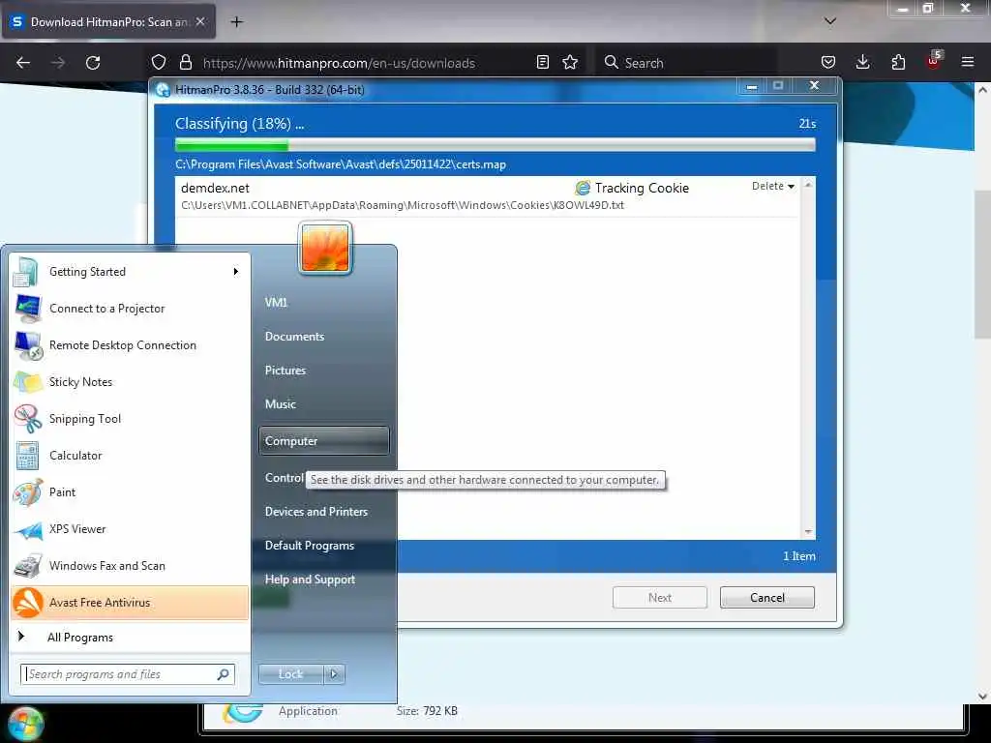
Task: Select the demdex.net tracking cookie entry
Action: tap(486, 195)
